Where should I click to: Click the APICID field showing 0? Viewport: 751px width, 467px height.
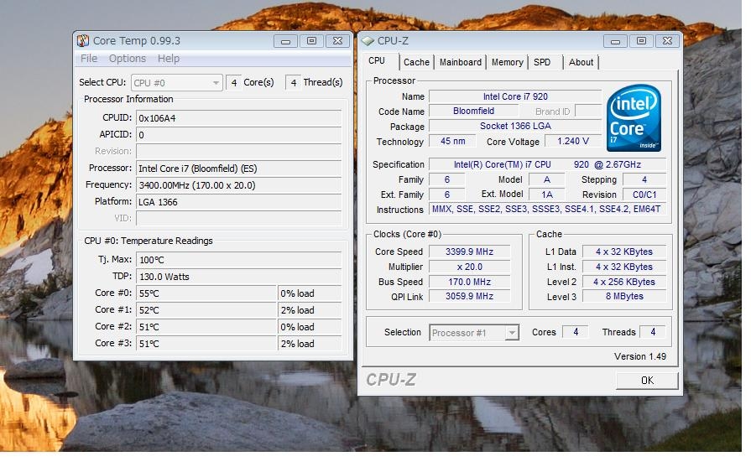[x=238, y=135]
